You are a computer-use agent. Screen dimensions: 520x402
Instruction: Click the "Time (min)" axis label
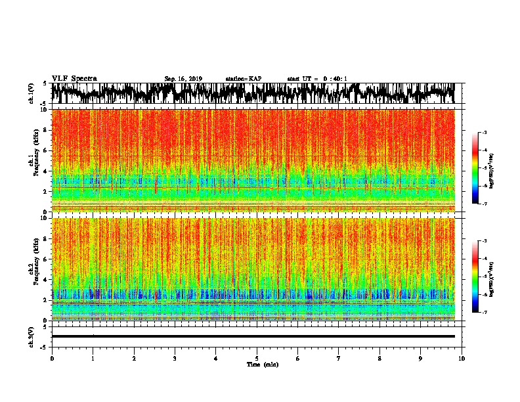pyautogui.click(x=263, y=365)
